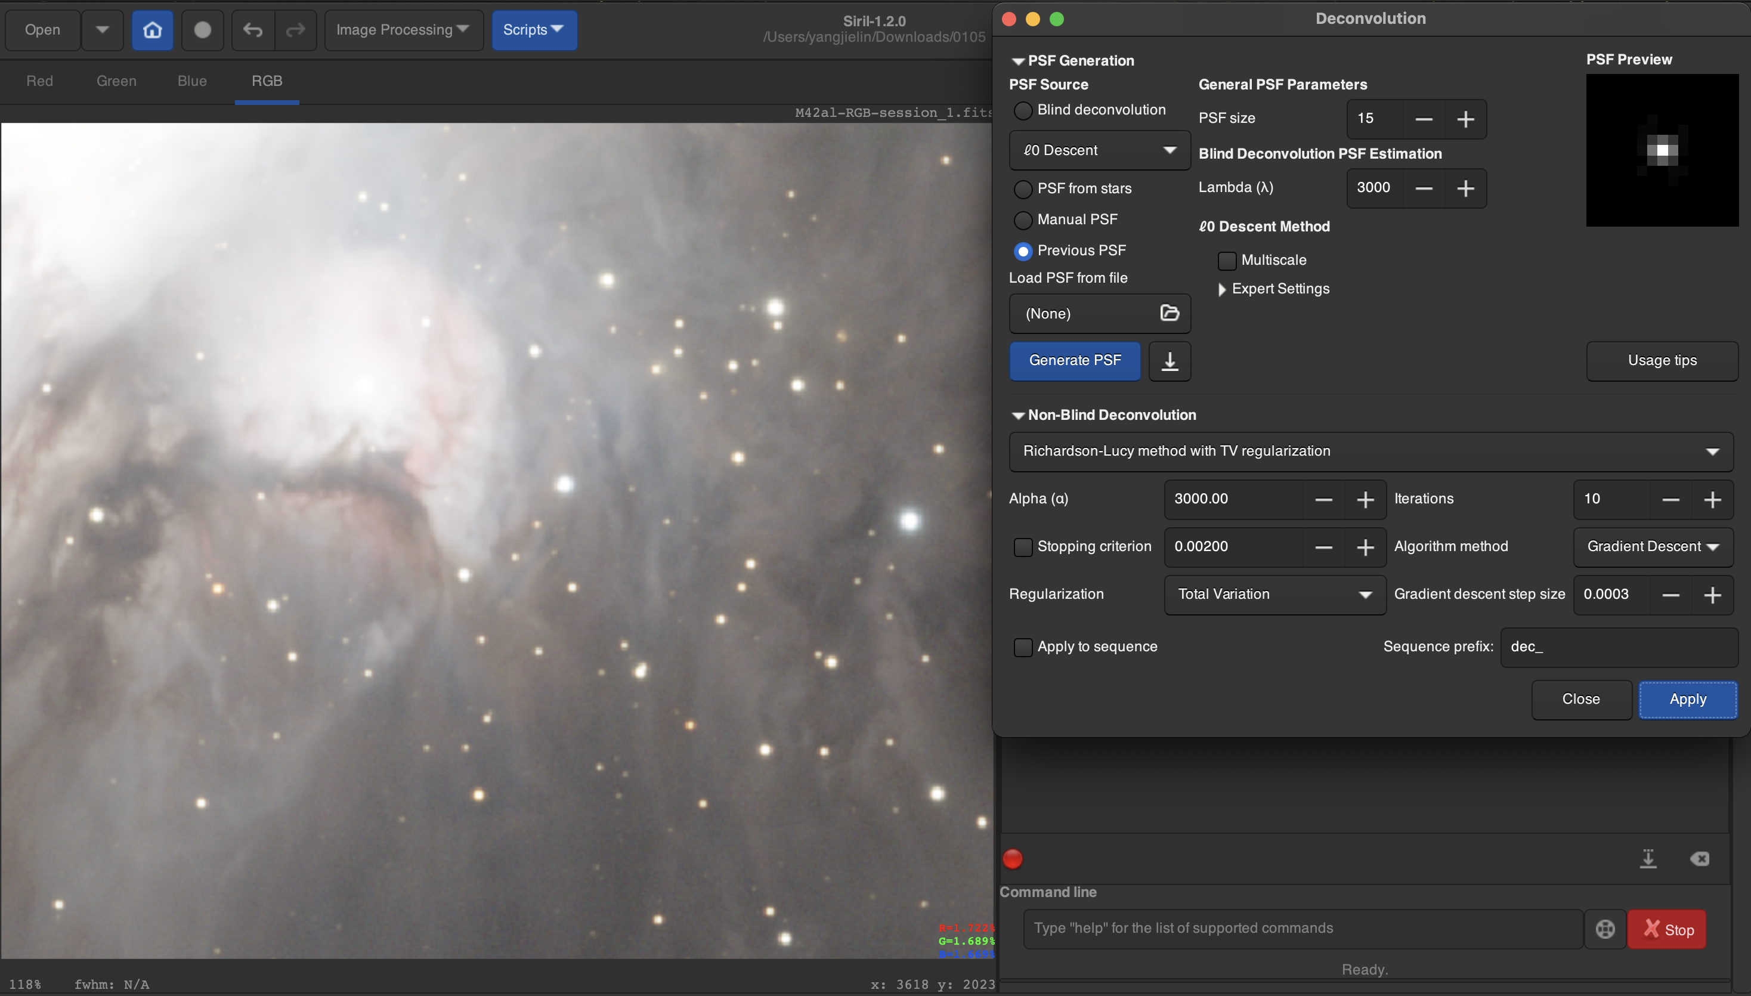This screenshot has height=996, width=1751.
Task: Click the Generate PSF button
Action: coord(1075,360)
